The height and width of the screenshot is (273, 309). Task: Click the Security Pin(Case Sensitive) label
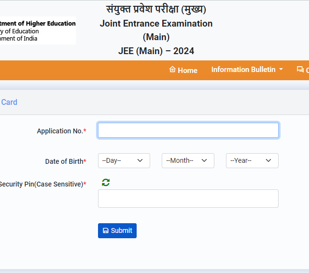(x=42, y=184)
